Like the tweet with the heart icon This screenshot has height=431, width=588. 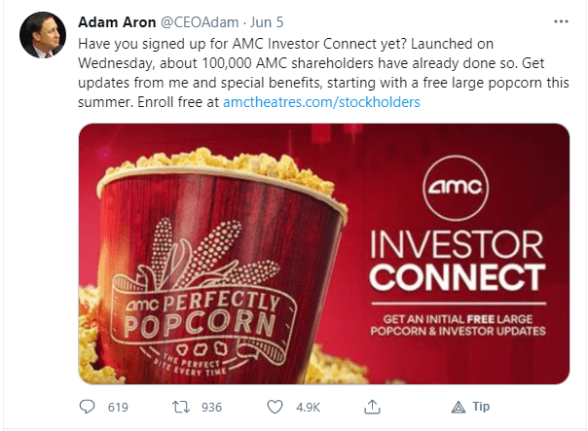click(x=275, y=407)
